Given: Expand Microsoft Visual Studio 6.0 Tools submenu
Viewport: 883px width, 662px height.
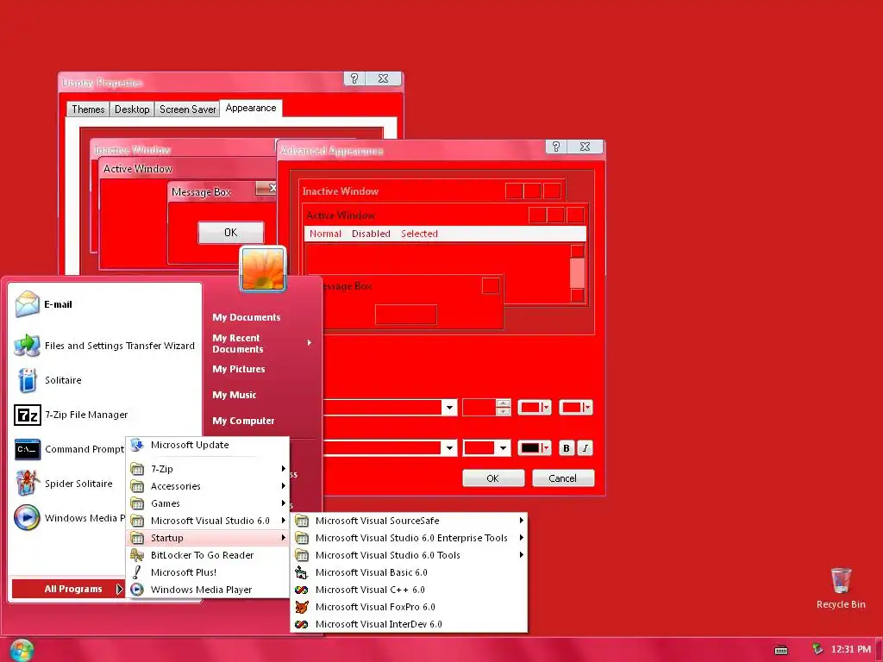Looking at the screenshot, I should tap(410, 555).
